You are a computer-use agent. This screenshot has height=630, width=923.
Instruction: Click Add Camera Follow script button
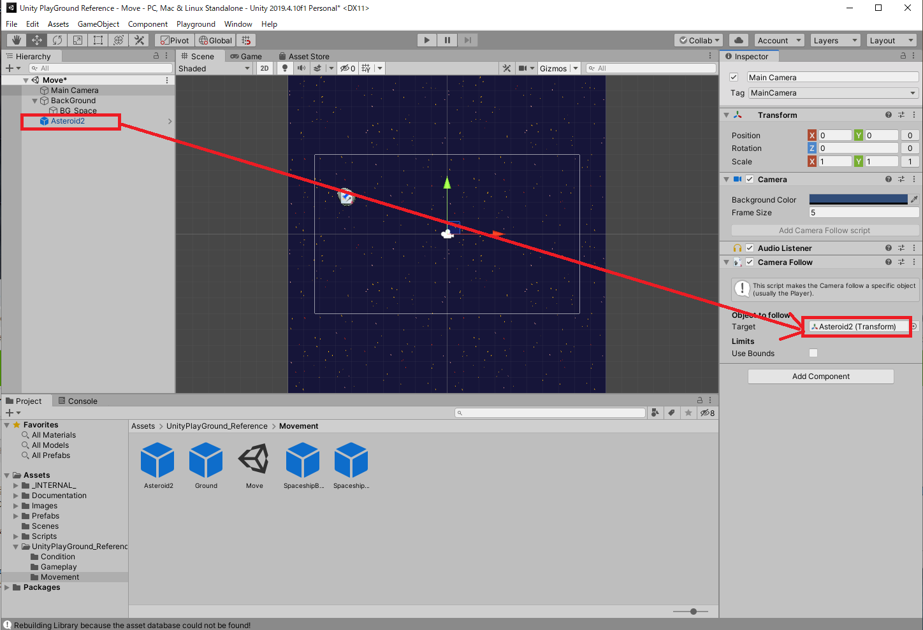(825, 231)
